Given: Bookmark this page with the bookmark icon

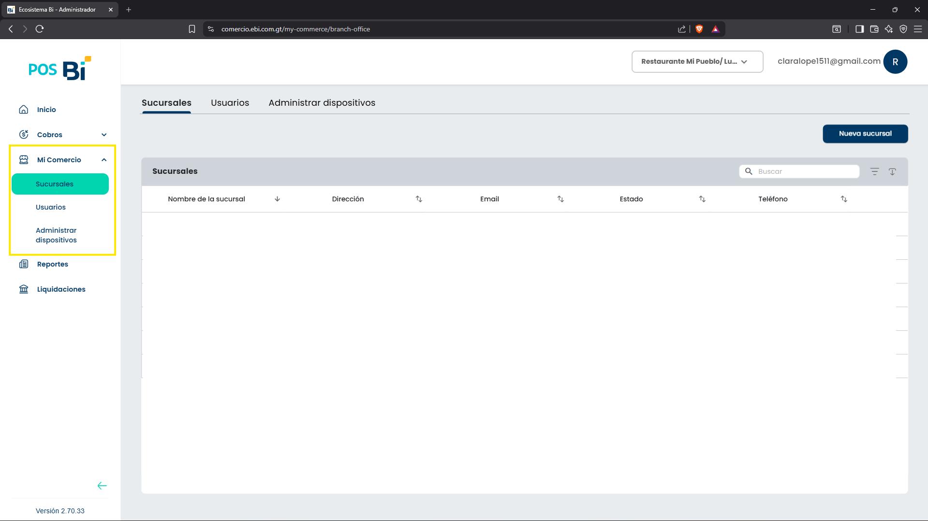Looking at the screenshot, I should point(192,29).
